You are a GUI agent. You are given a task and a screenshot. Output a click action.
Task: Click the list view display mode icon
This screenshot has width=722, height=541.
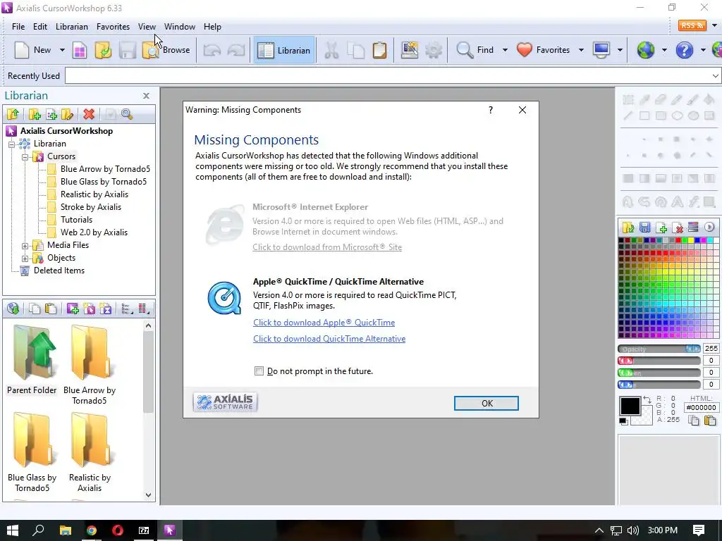(127, 309)
